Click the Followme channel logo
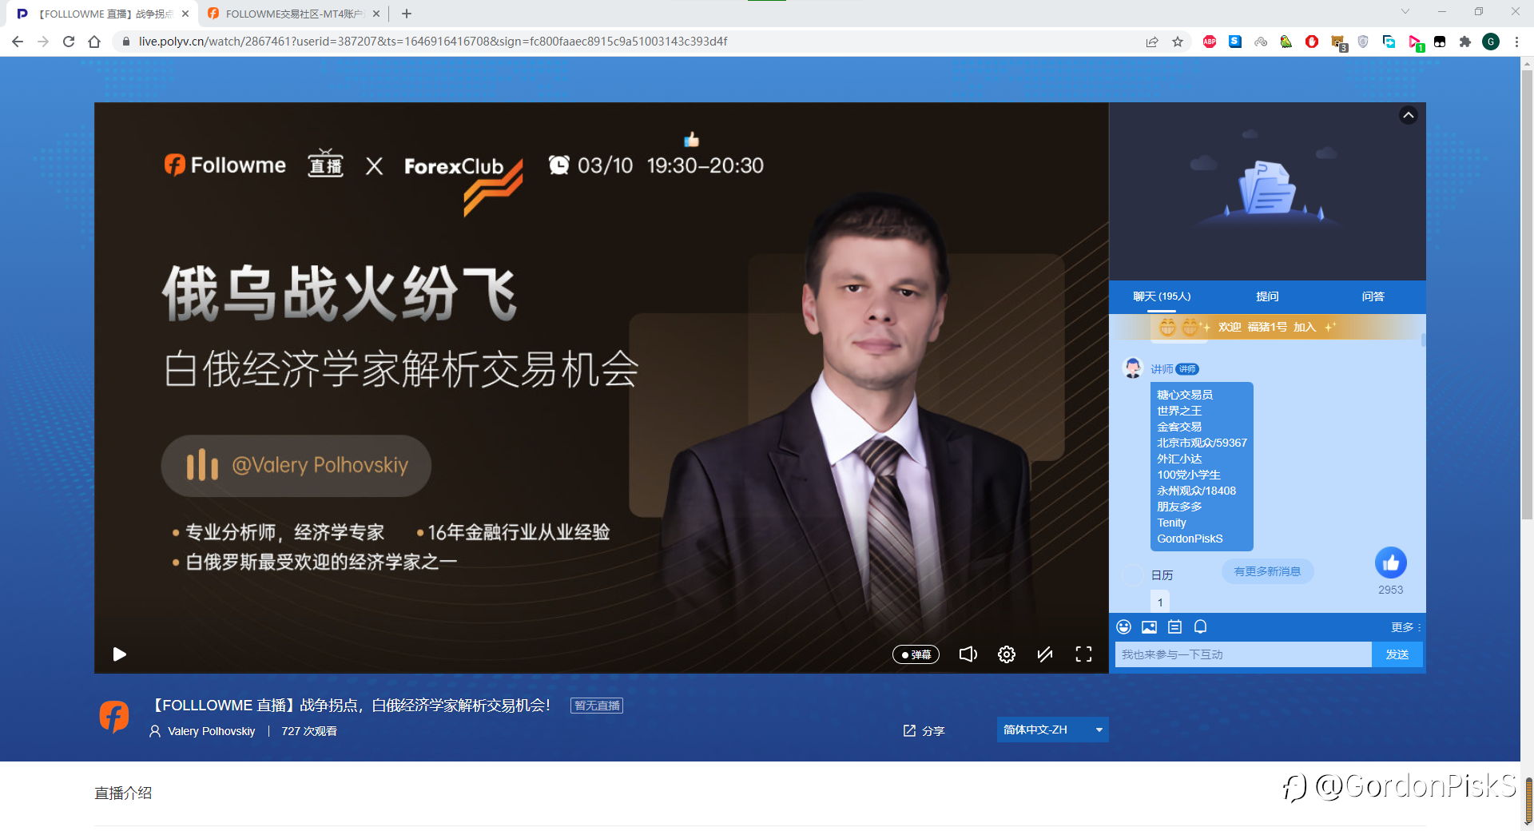This screenshot has height=831, width=1534. 114,717
